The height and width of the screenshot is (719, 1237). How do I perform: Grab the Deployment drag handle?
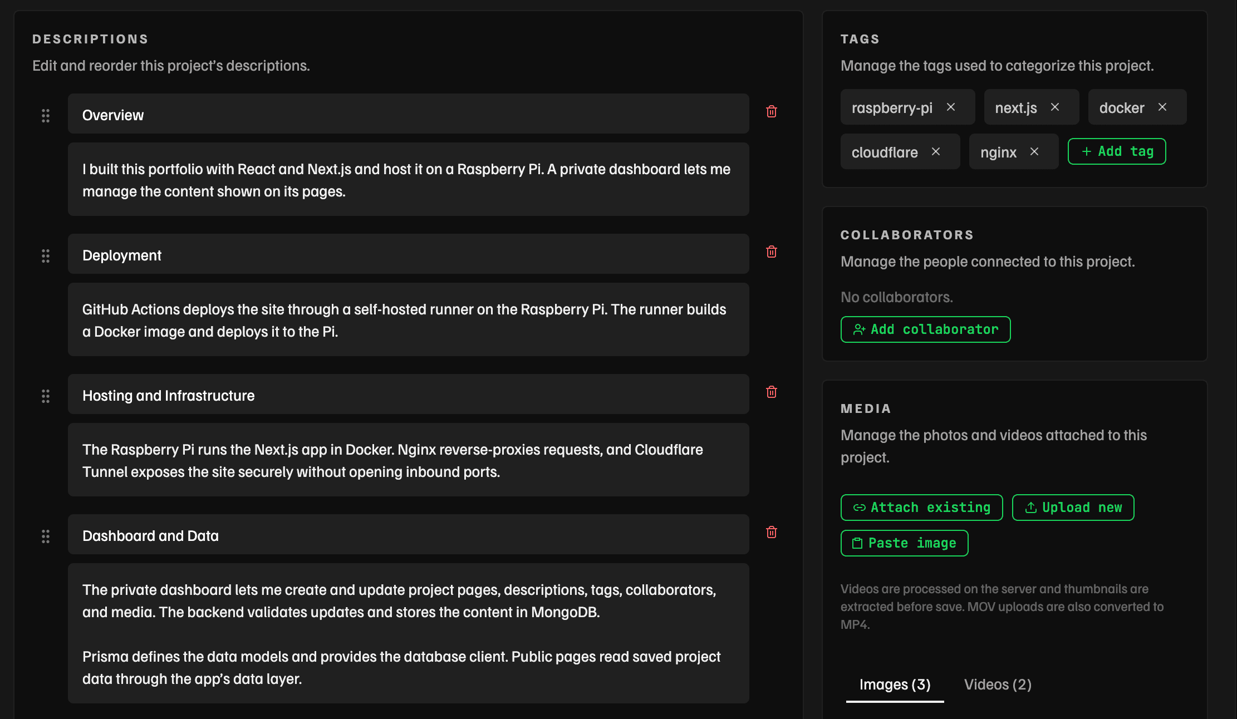46,256
